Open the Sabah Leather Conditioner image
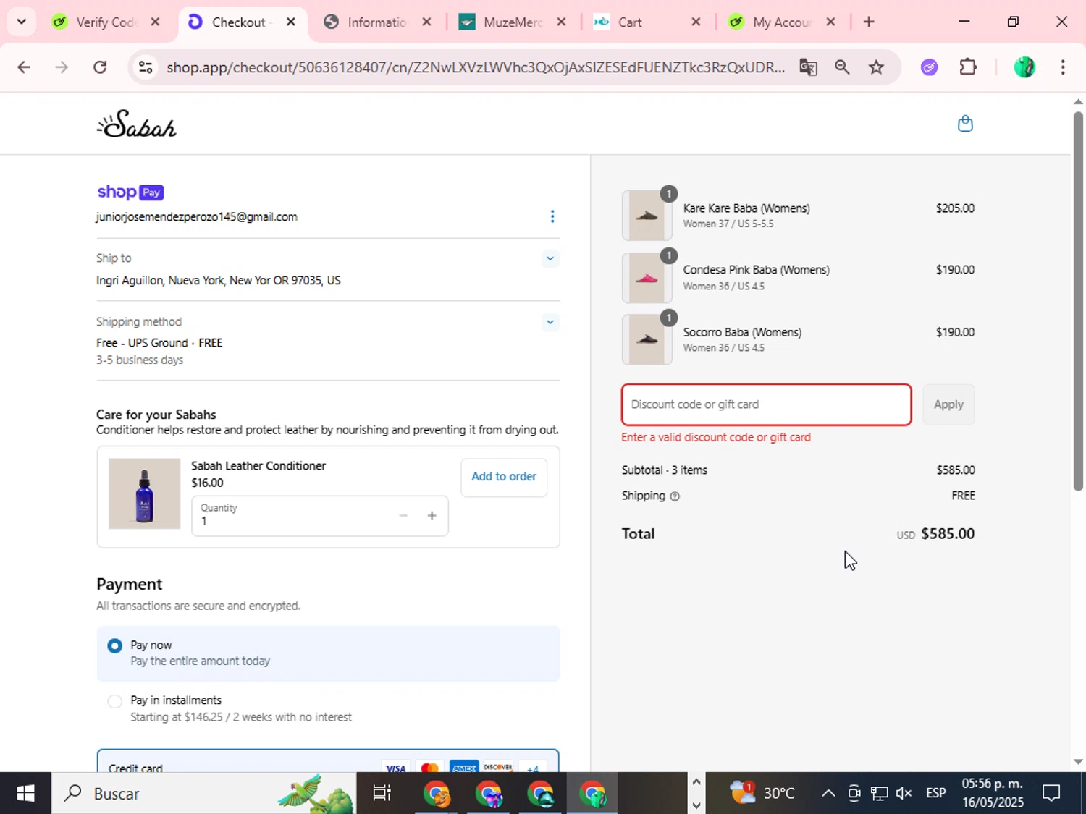The height and width of the screenshot is (814, 1086). (x=144, y=493)
